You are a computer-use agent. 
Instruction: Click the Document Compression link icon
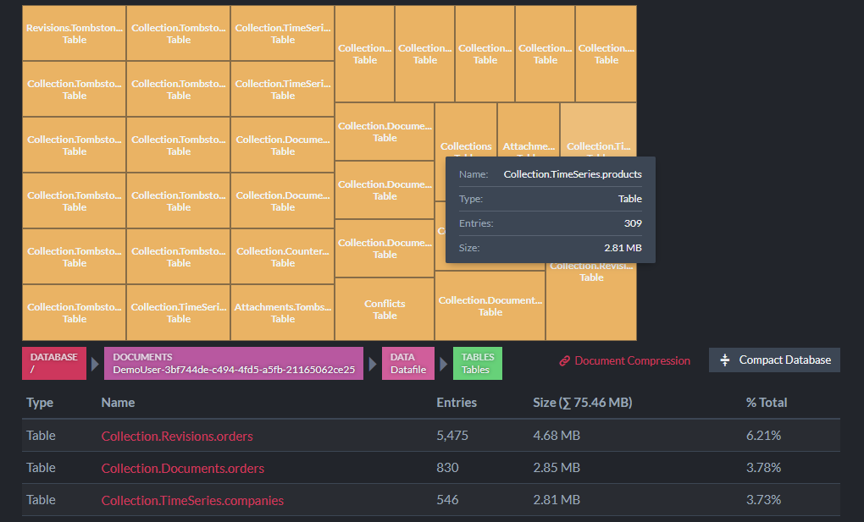(564, 361)
